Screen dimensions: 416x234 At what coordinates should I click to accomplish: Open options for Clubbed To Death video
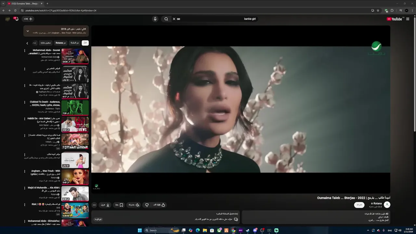[25, 102]
